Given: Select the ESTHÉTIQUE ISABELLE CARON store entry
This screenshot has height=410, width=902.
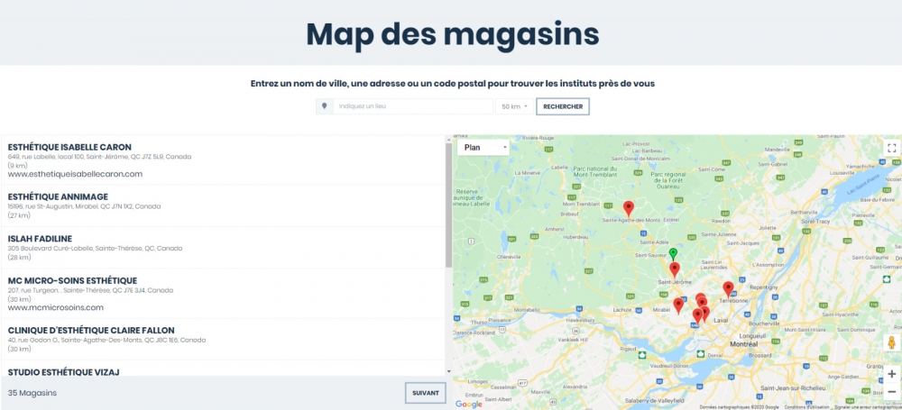Looking at the screenshot, I should 224,159.
